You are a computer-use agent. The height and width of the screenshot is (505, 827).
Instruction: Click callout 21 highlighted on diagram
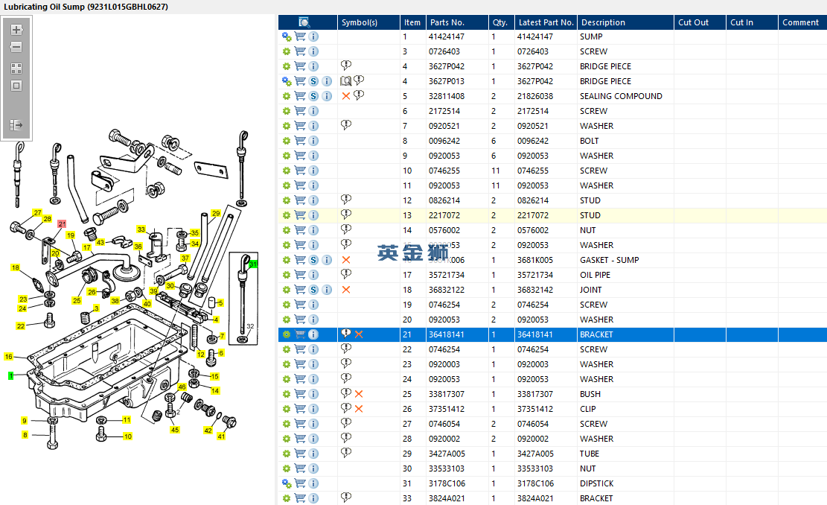(63, 223)
